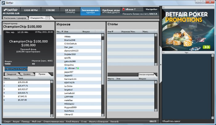
Task: Select player diamondAK123
Action: (79, 50)
